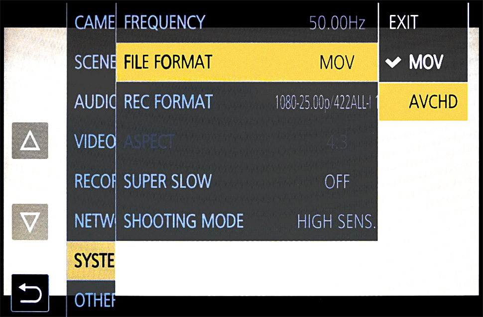483x317 pixels.
Task: Open the FILE FORMAT setting row
Action: (247, 62)
